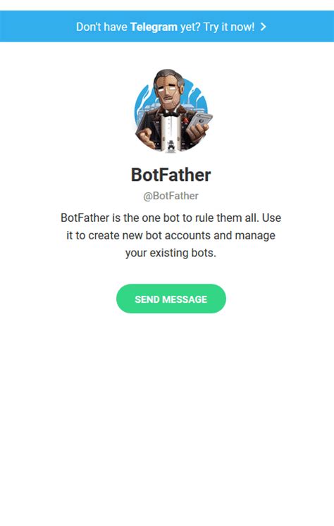Click the 'Try it now!' banner text
The width and height of the screenshot is (334, 526).
(x=229, y=27)
